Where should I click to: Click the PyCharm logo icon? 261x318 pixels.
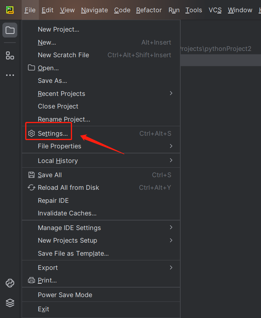(10, 10)
